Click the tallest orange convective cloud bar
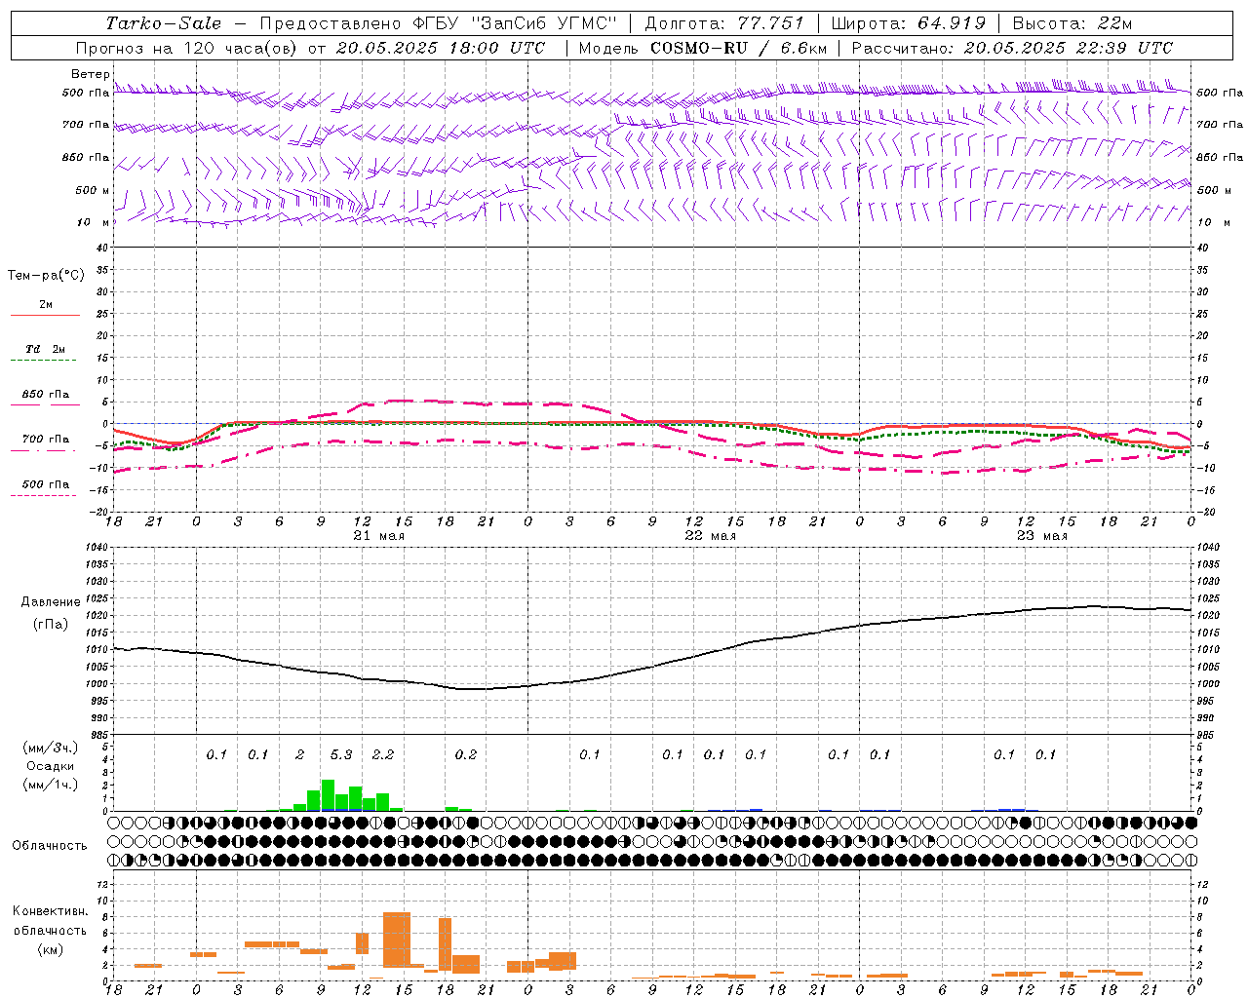Image resolution: width=1248 pixels, height=998 pixels. click(397, 940)
